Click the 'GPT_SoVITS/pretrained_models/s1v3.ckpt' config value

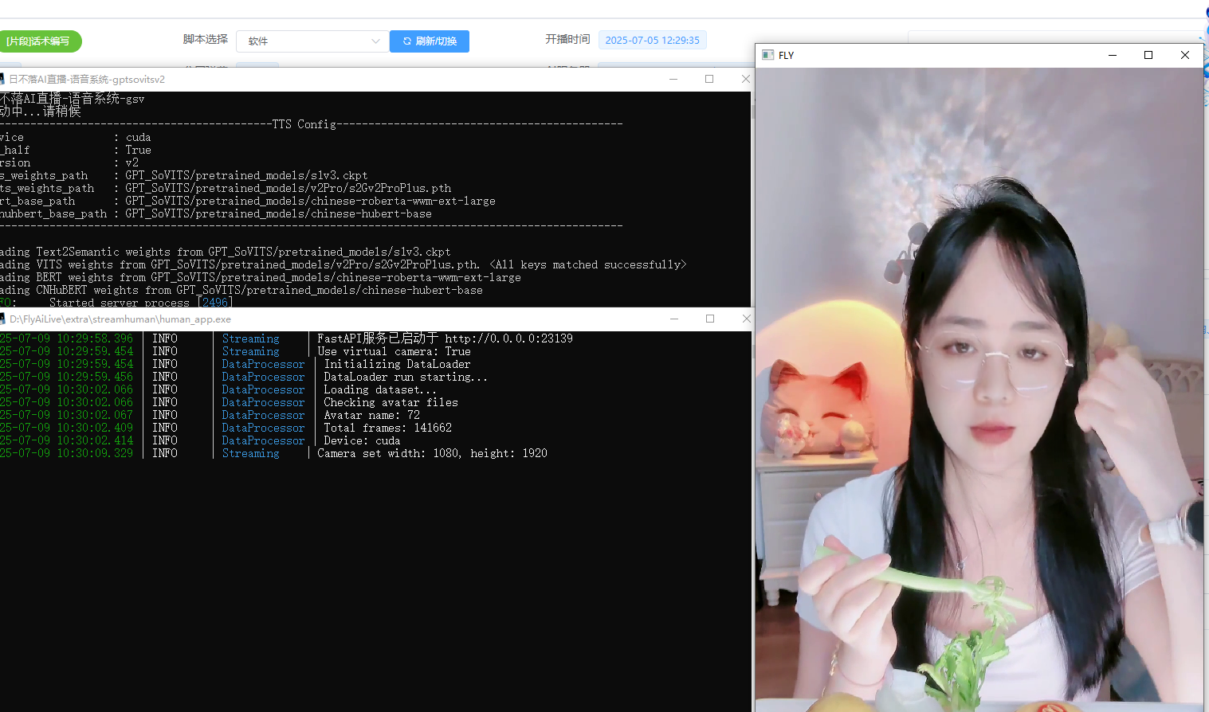pos(246,175)
